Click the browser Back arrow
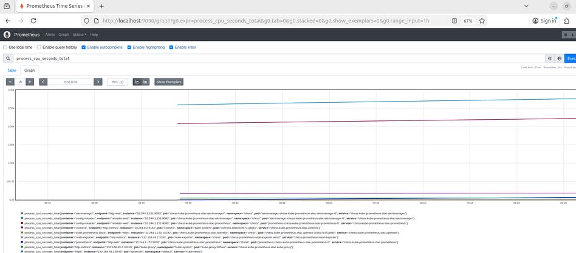 coord(8,21)
